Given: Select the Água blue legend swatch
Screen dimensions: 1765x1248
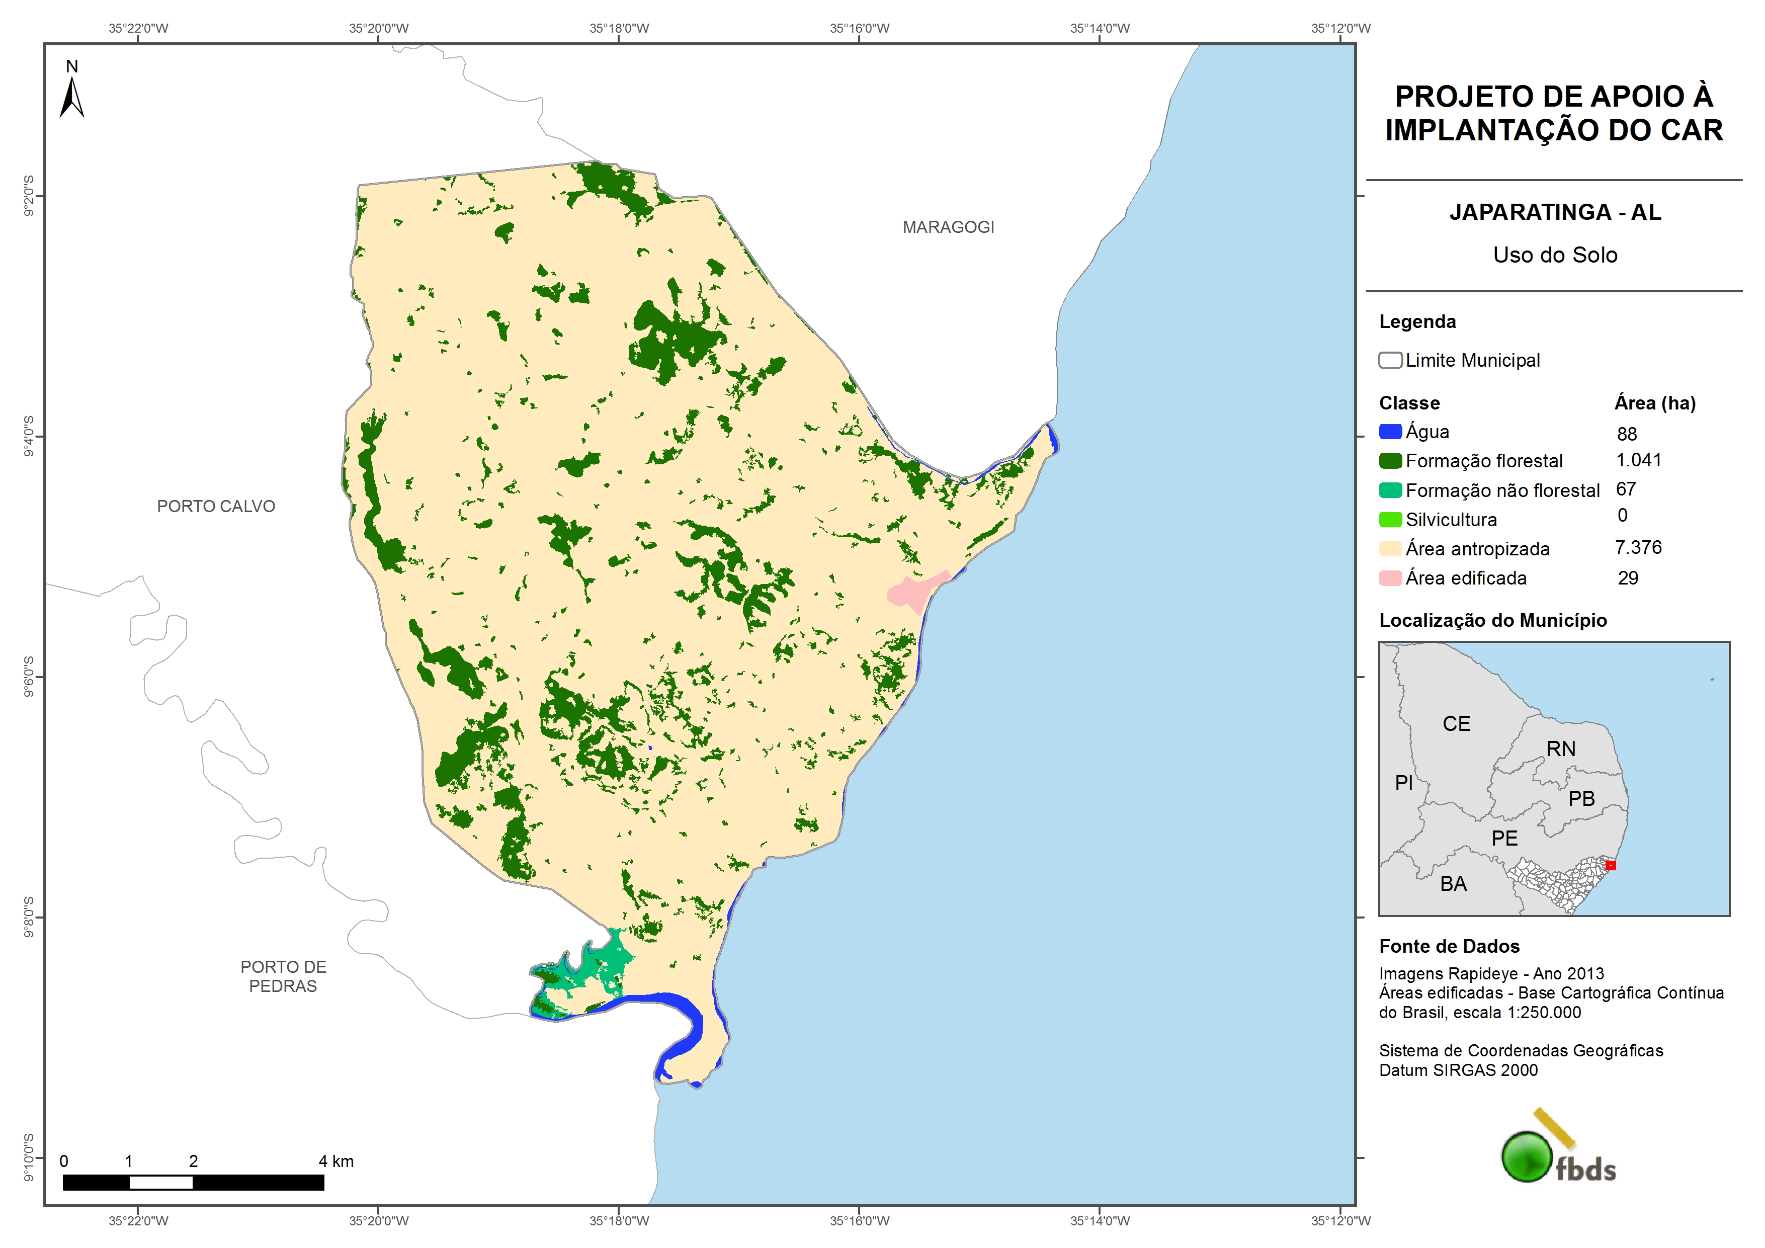Looking at the screenshot, I should click(x=1390, y=432).
